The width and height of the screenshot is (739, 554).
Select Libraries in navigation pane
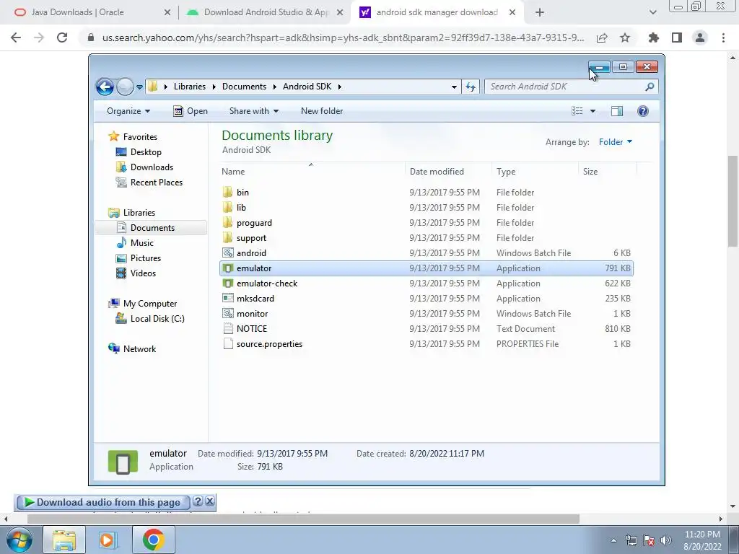click(x=139, y=213)
